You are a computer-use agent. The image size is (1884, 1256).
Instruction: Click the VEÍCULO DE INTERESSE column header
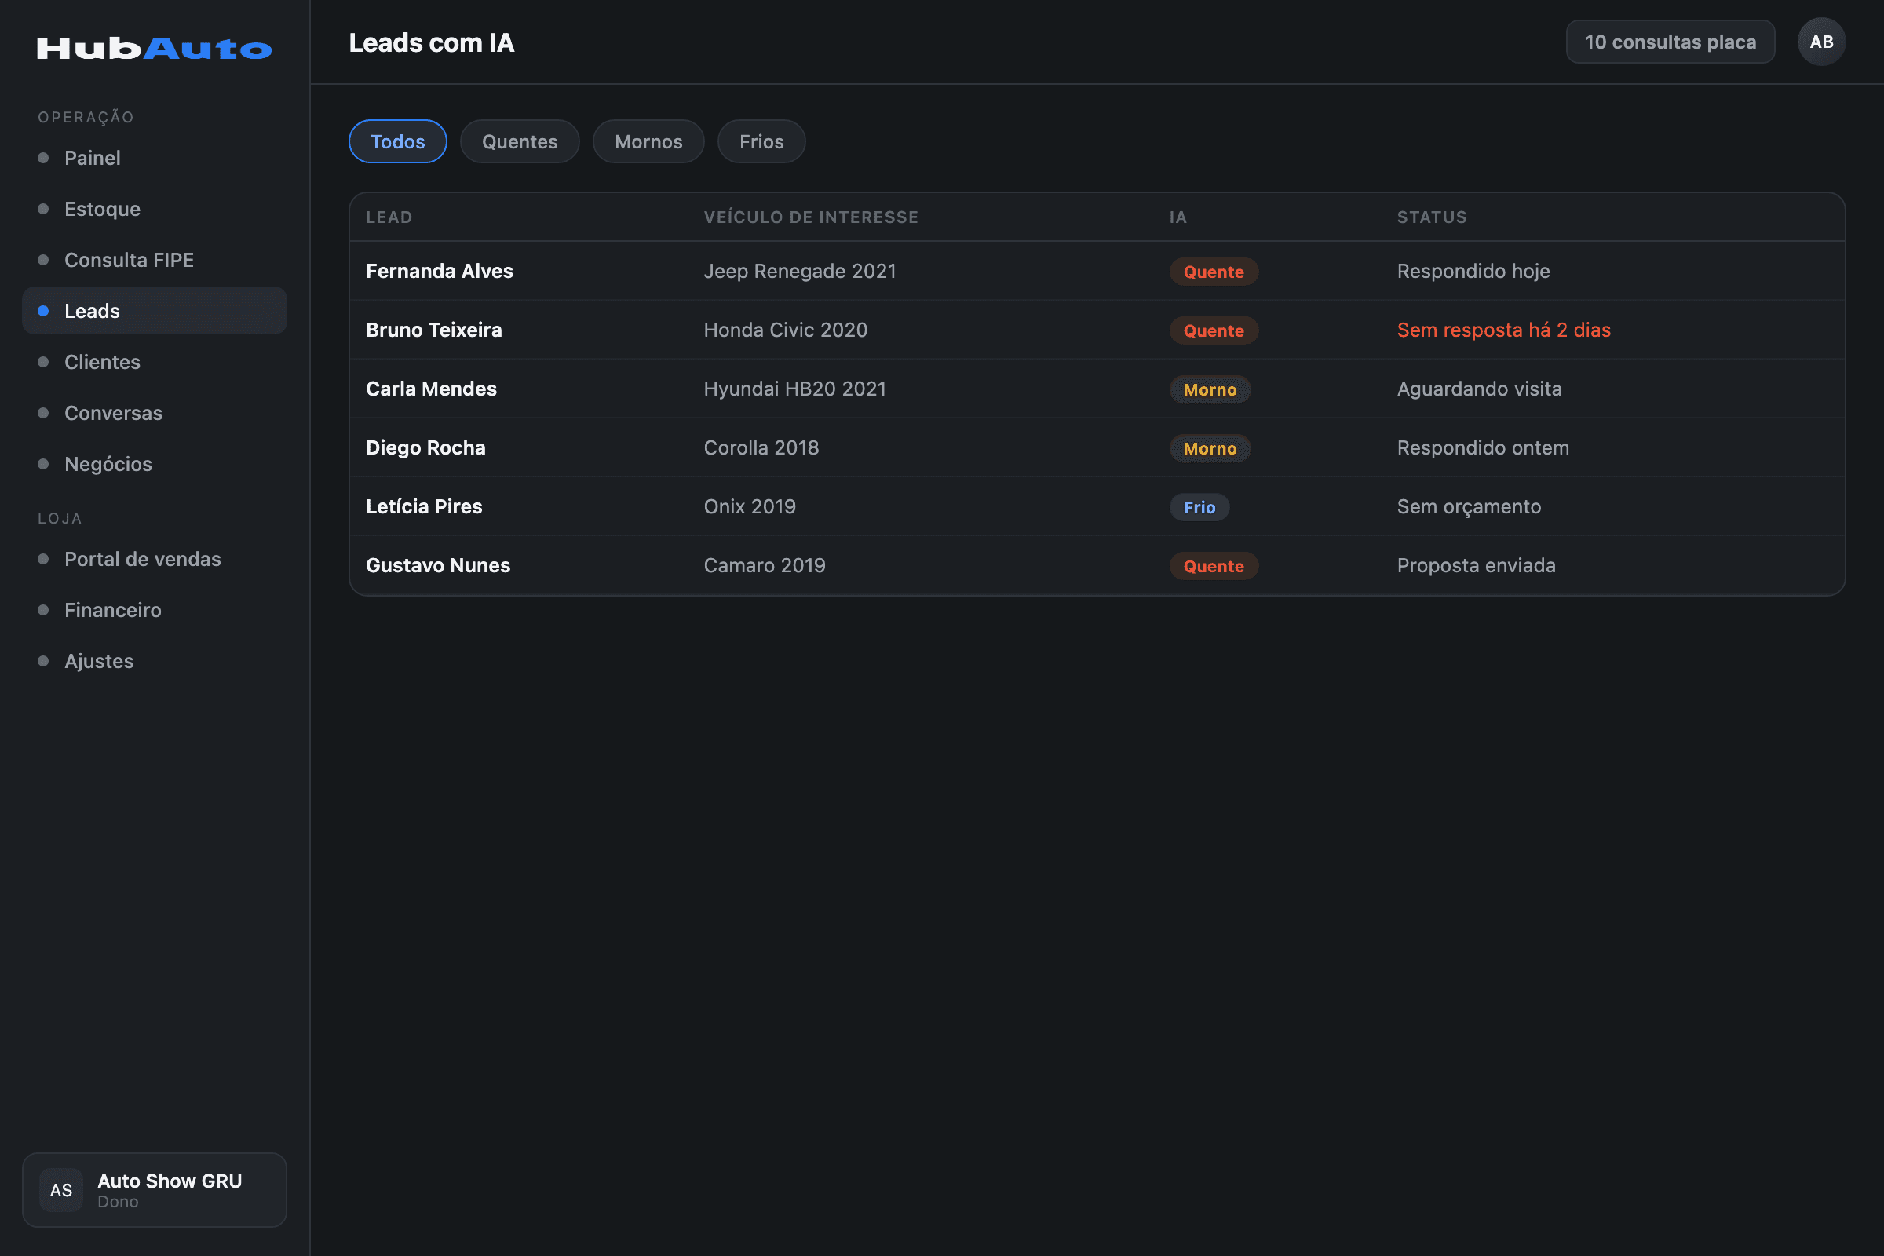coord(812,217)
